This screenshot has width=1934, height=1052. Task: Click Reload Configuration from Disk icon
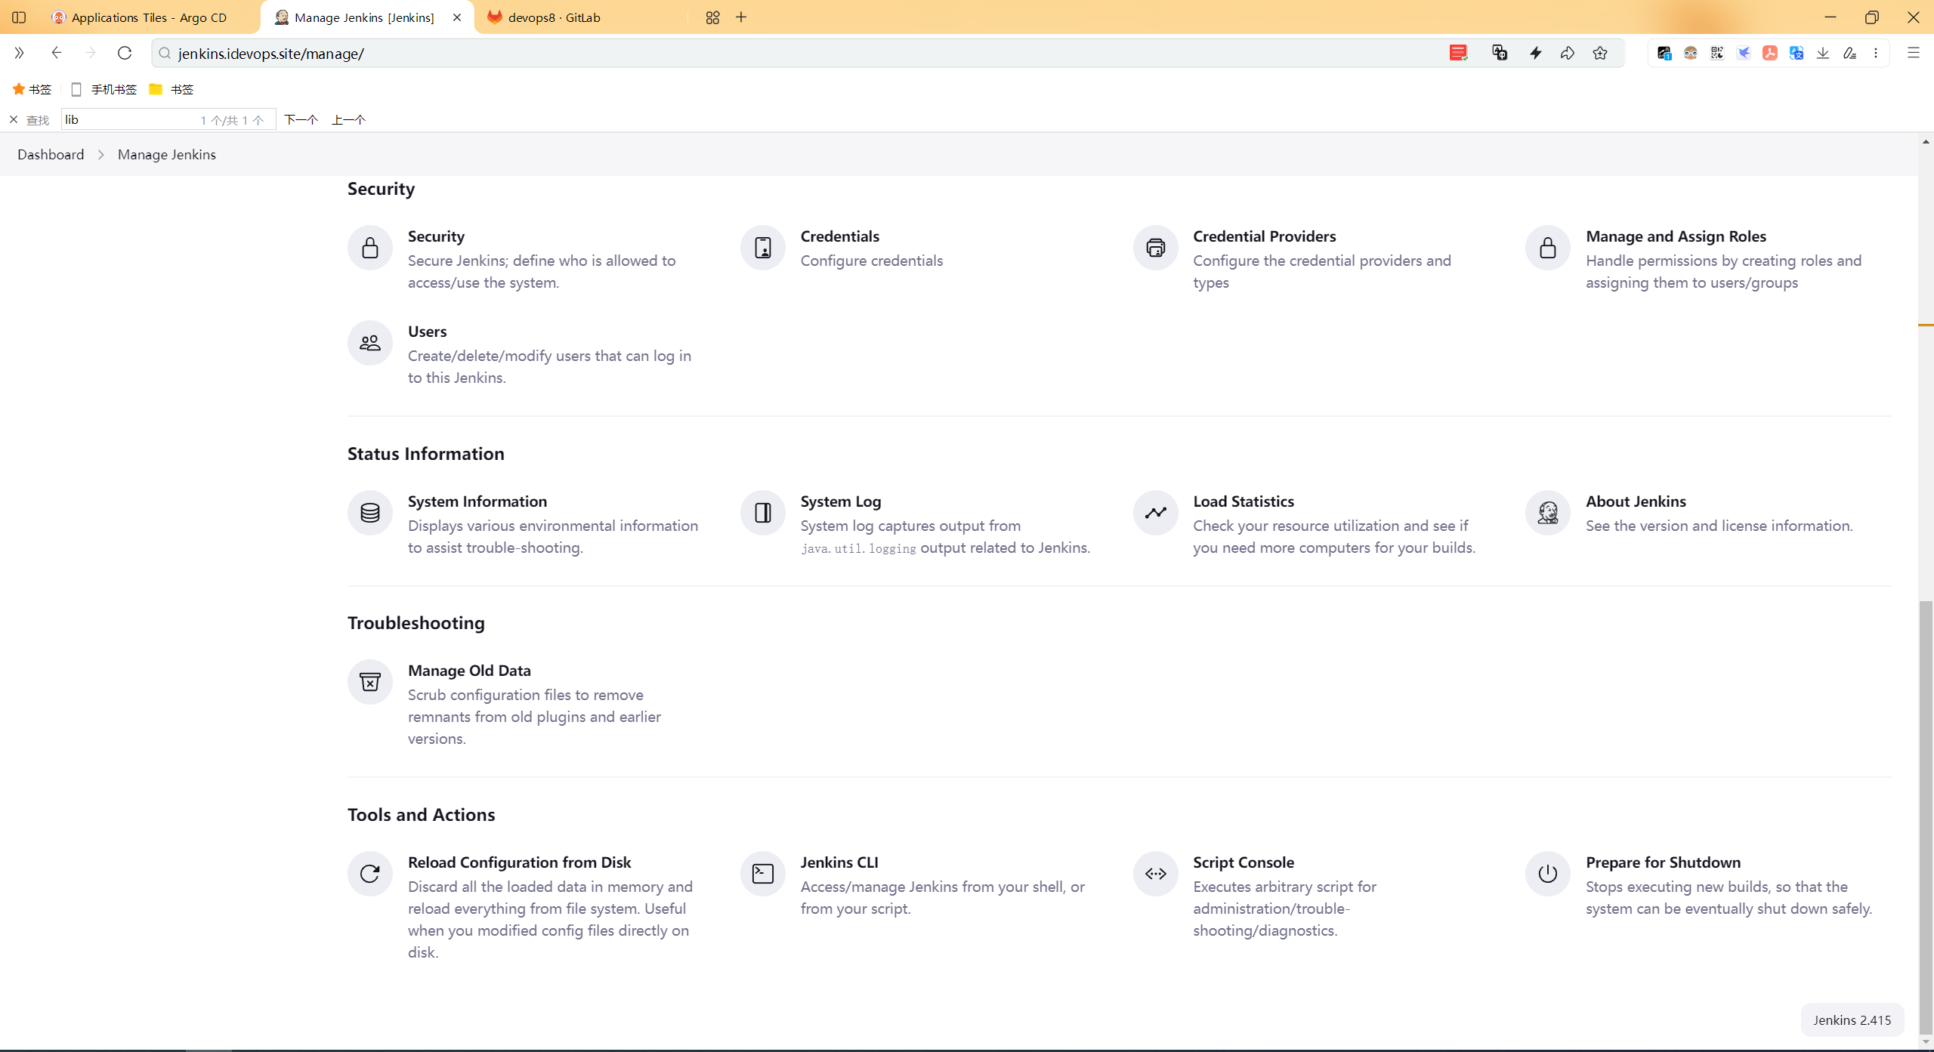point(369,874)
